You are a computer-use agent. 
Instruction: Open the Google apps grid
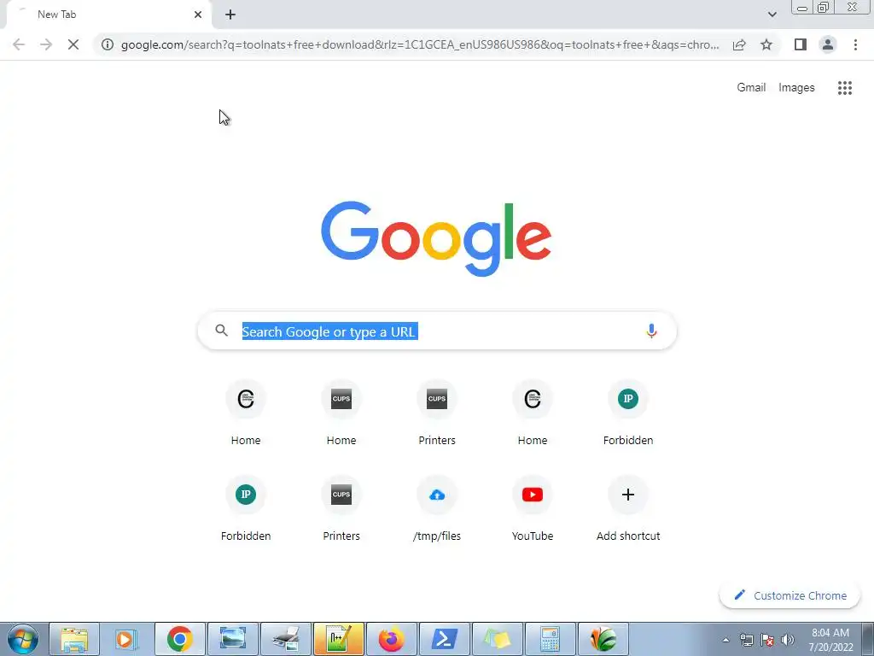[x=845, y=88]
